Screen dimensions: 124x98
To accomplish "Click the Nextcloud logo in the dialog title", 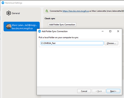I will pyautogui.click(x=39, y=31).
